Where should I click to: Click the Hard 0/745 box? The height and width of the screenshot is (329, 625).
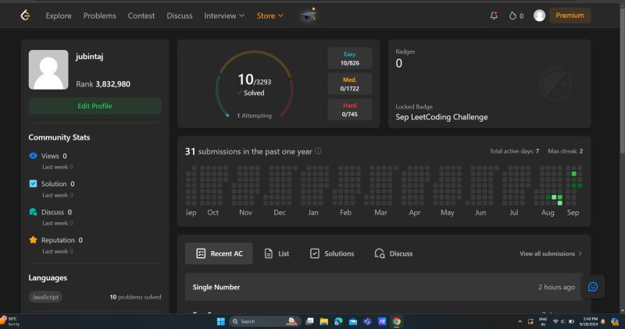tap(349, 109)
